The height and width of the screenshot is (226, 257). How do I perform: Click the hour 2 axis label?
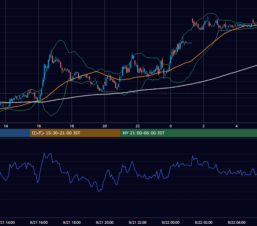tap(204, 126)
